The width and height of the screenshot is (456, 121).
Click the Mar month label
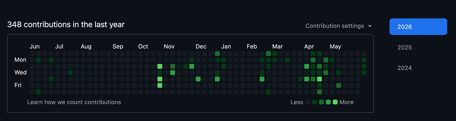click(x=278, y=46)
